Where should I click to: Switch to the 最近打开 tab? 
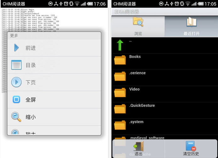point(191,27)
